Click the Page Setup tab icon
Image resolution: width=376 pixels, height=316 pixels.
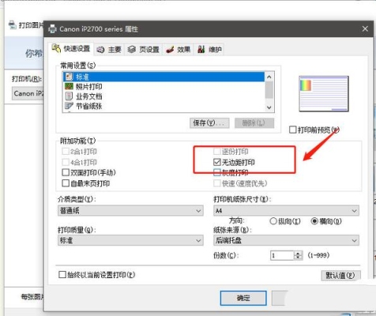click(132, 49)
